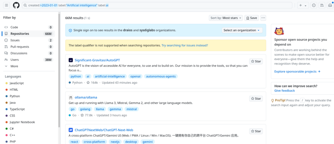Click the cross-platform topic tag
334x144 pixels.
click(x=94, y=142)
